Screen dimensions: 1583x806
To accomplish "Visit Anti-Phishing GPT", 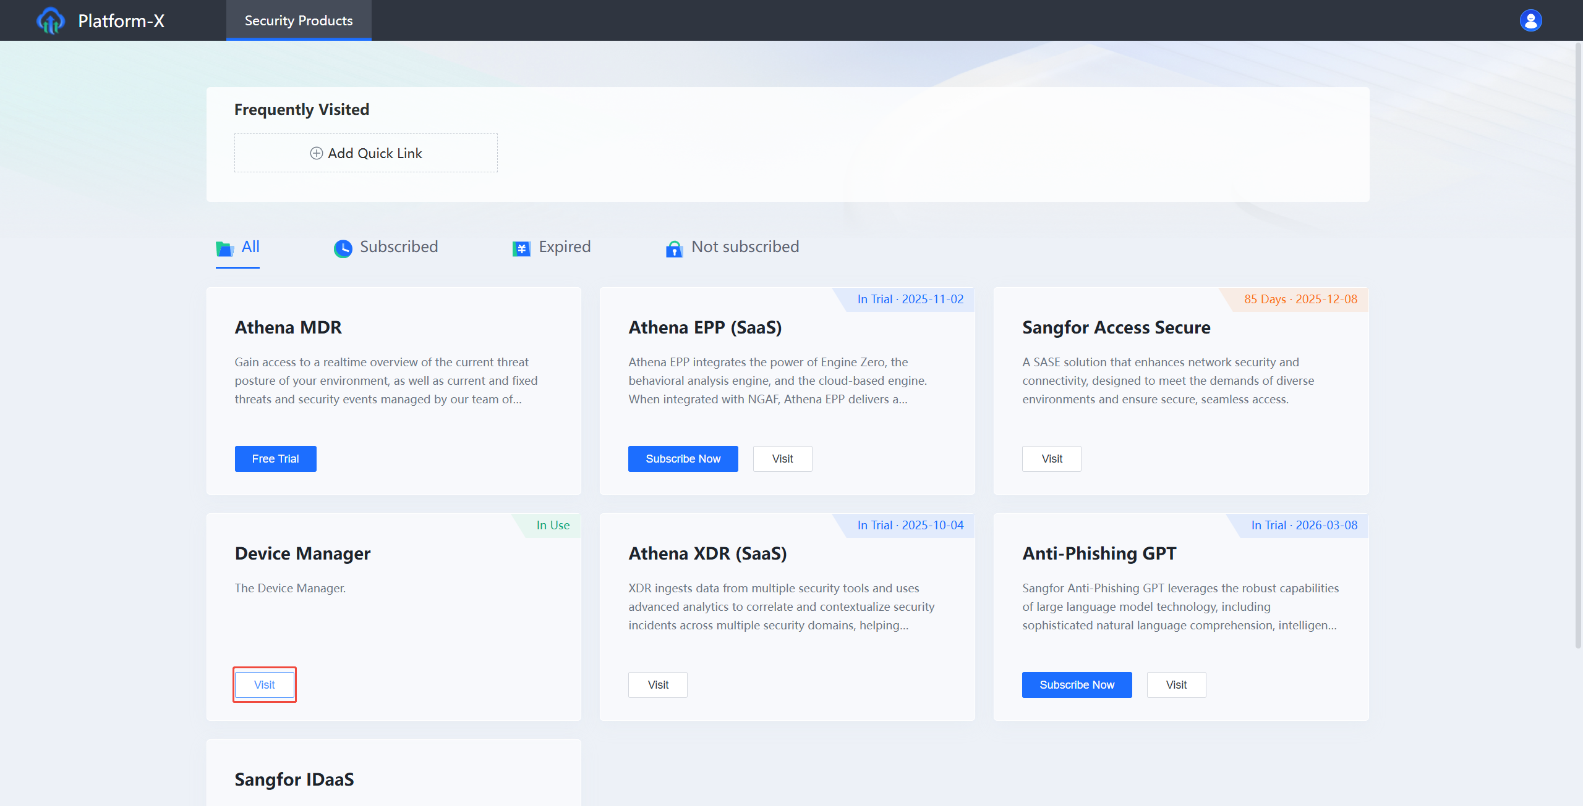I will point(1176,684).
